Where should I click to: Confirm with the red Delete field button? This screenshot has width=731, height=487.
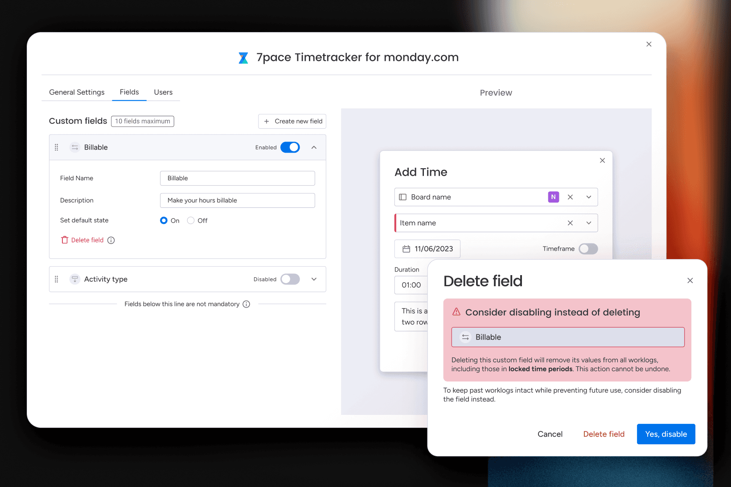(x=604, y=434)
